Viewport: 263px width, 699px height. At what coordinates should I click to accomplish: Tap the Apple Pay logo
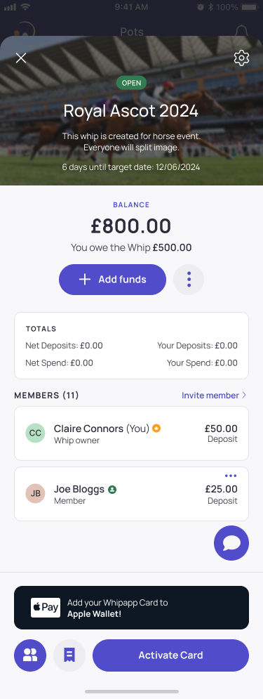pyautogui.click(x=46, y=608)
